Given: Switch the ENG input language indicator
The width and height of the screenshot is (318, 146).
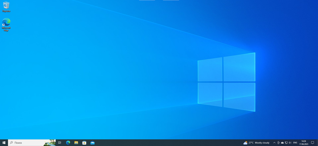Looking at the screenshot, I should (295, 143).
